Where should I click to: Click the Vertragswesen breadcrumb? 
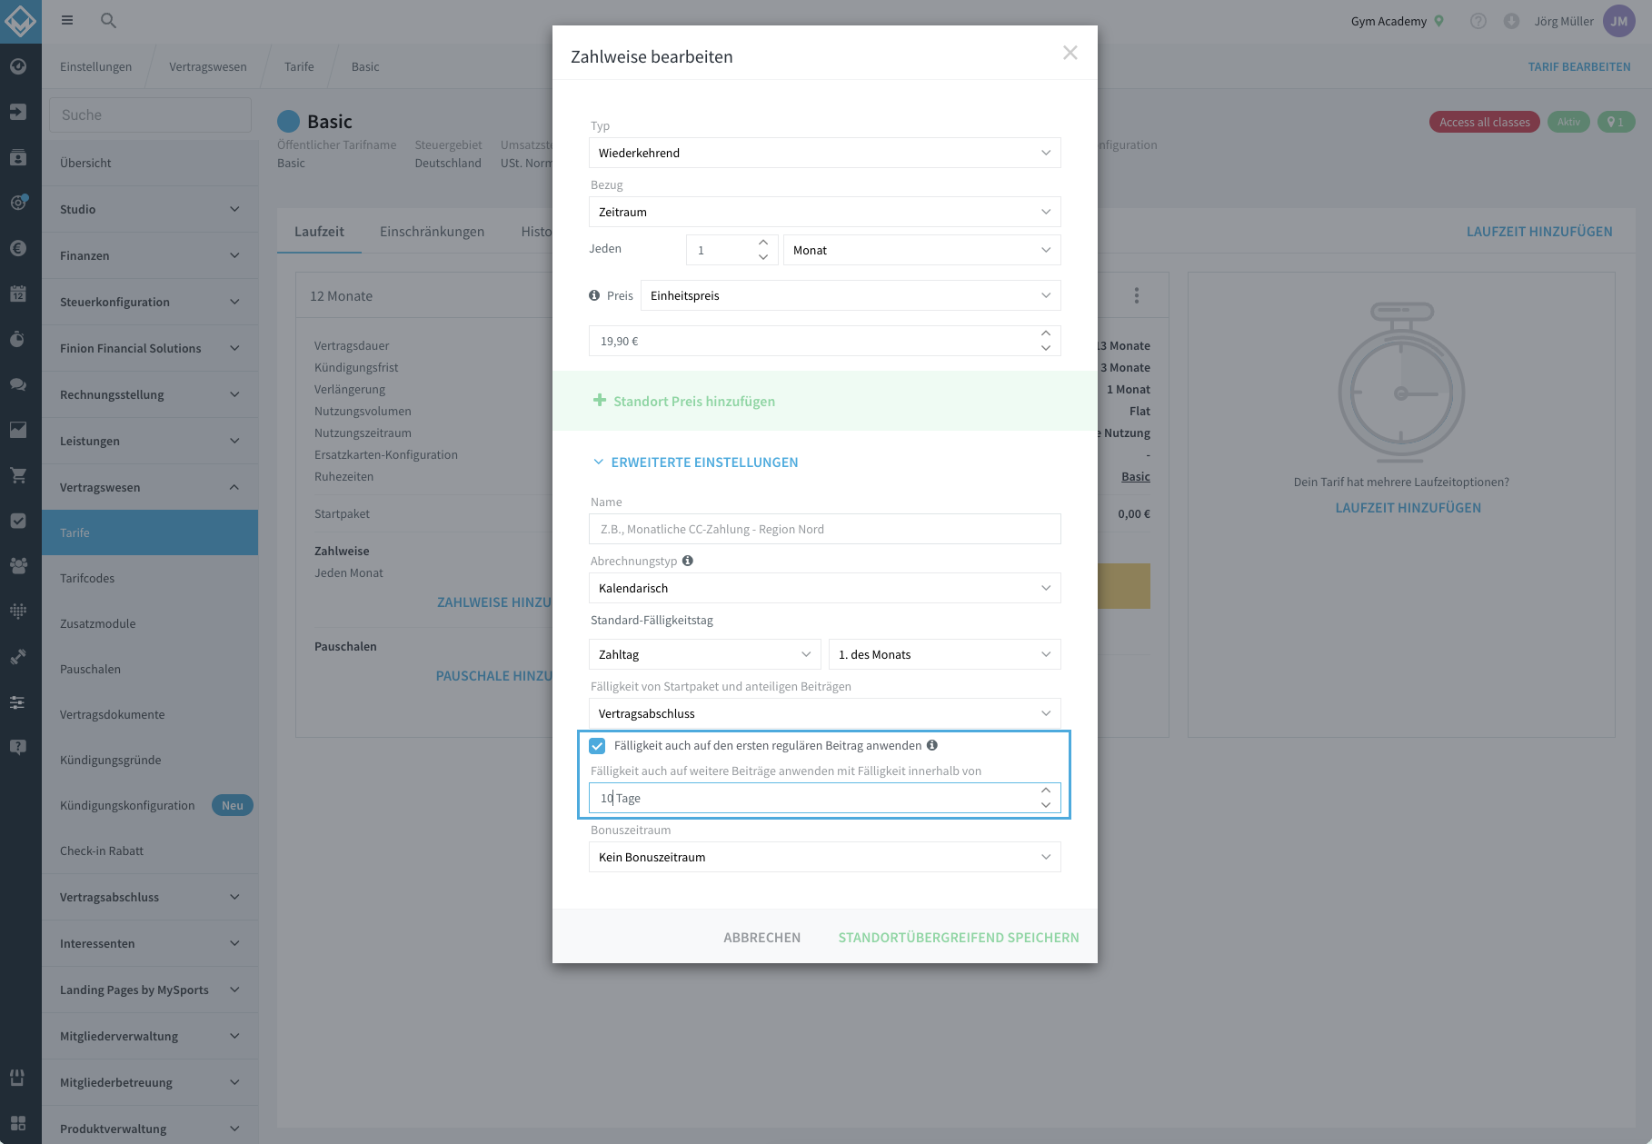coord(207,66)
